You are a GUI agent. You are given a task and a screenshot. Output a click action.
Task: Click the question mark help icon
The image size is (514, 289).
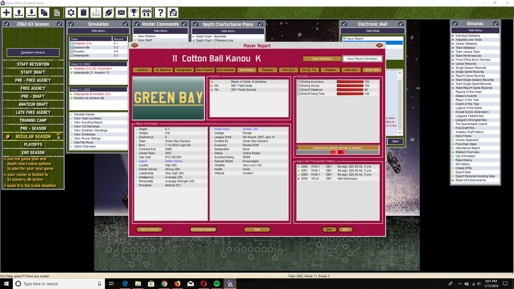click(160, 12)
